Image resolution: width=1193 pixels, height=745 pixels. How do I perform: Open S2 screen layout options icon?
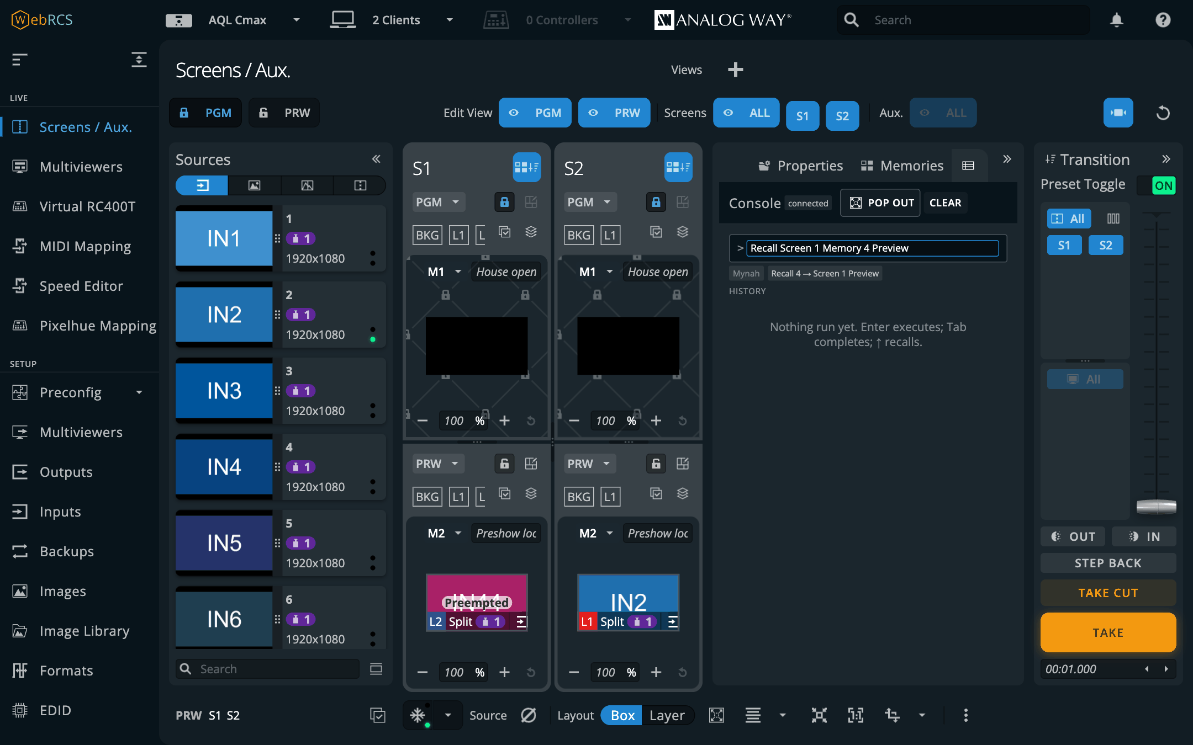click(x=678, y=167)
